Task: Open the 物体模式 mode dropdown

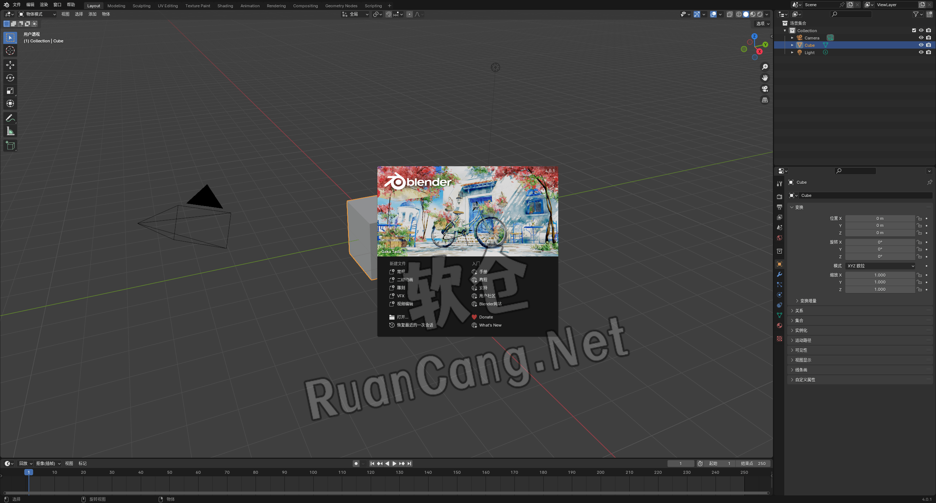Action: [38, 14]
